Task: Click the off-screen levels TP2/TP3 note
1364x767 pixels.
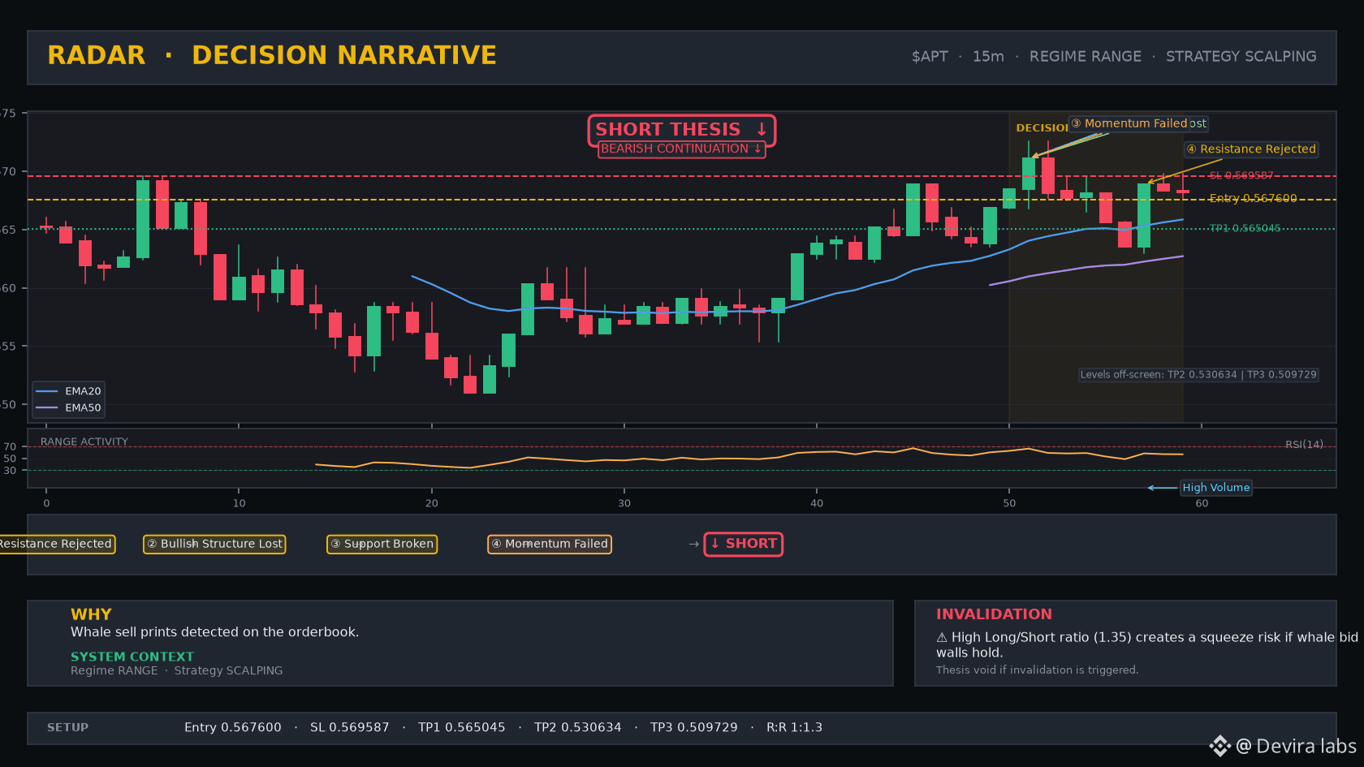Action: tap(1198, 375)
